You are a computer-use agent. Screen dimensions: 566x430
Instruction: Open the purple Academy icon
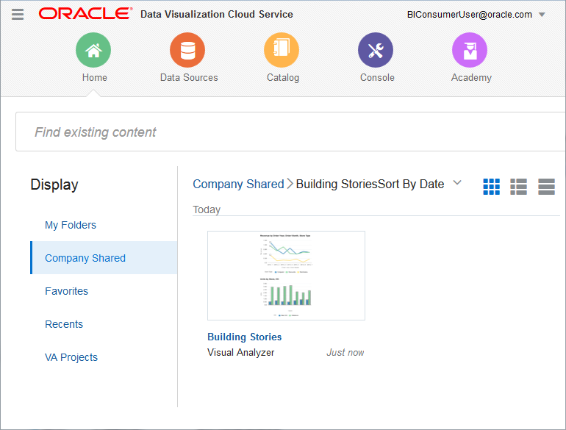tap(470, 50)
